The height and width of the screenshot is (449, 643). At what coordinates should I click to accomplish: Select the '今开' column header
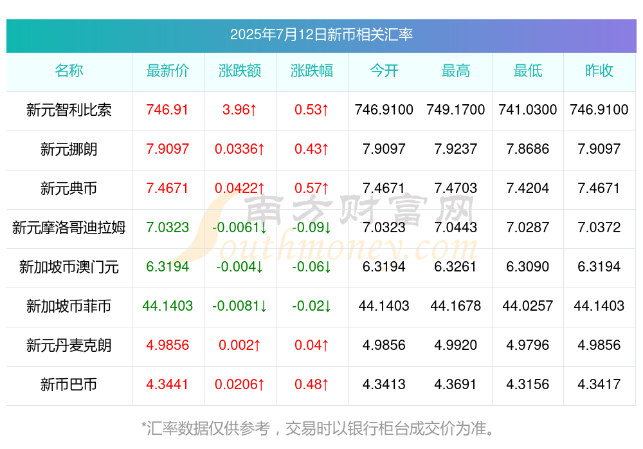point(384,71)
